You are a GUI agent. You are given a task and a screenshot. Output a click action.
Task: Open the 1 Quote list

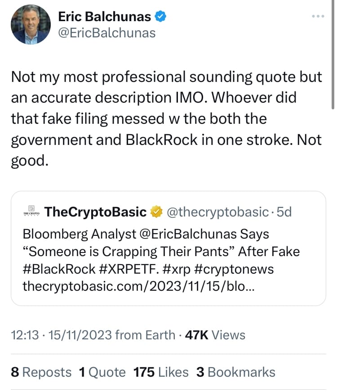coord(102,372)
